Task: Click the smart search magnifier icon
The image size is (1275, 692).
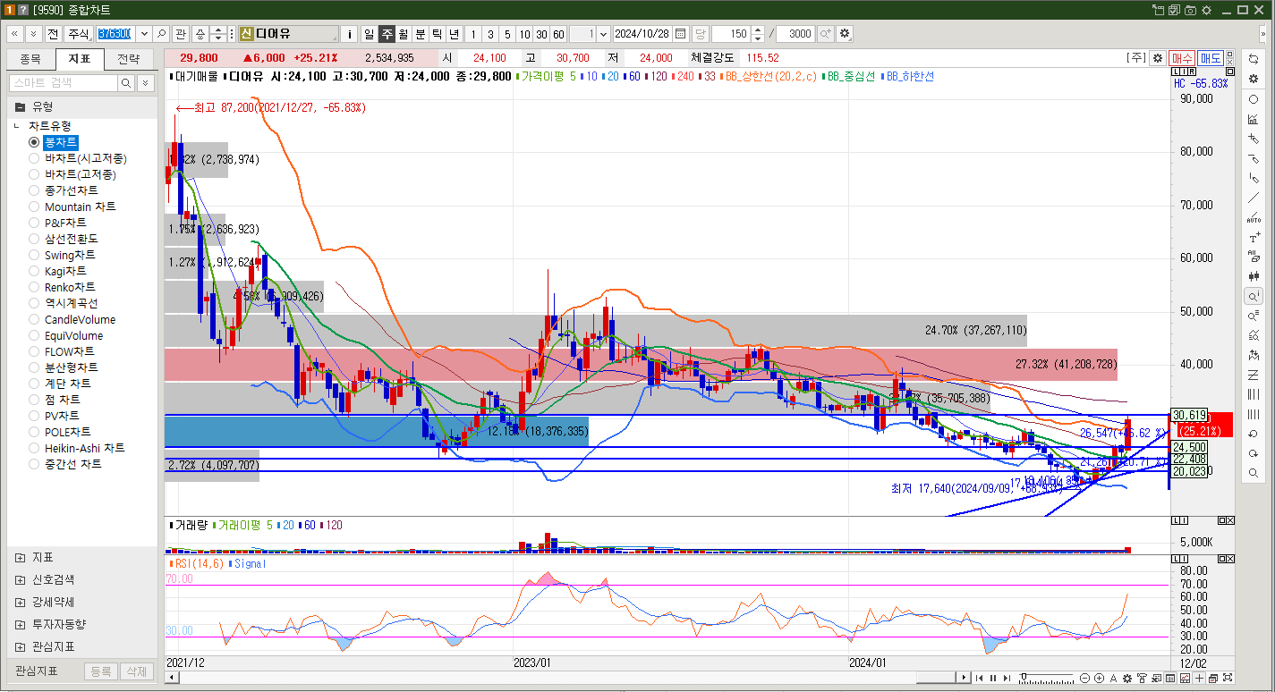Action: 126,82
